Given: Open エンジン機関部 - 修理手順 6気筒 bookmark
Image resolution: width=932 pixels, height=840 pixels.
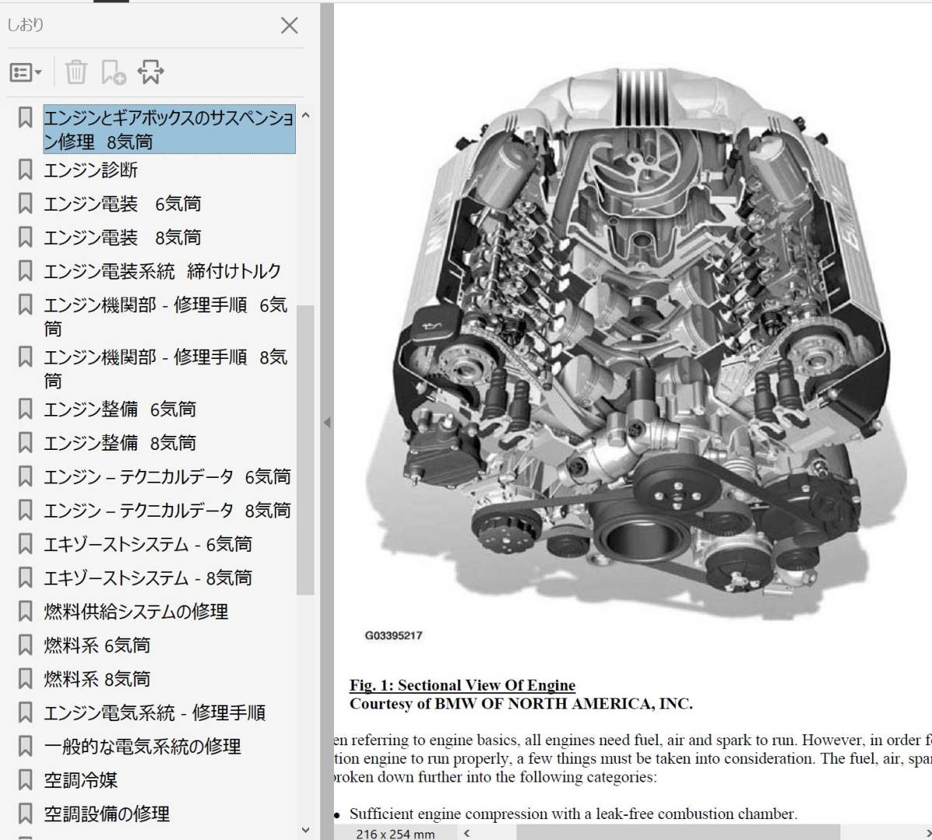Looking at the screenshot, I should [x=165, y=317].
